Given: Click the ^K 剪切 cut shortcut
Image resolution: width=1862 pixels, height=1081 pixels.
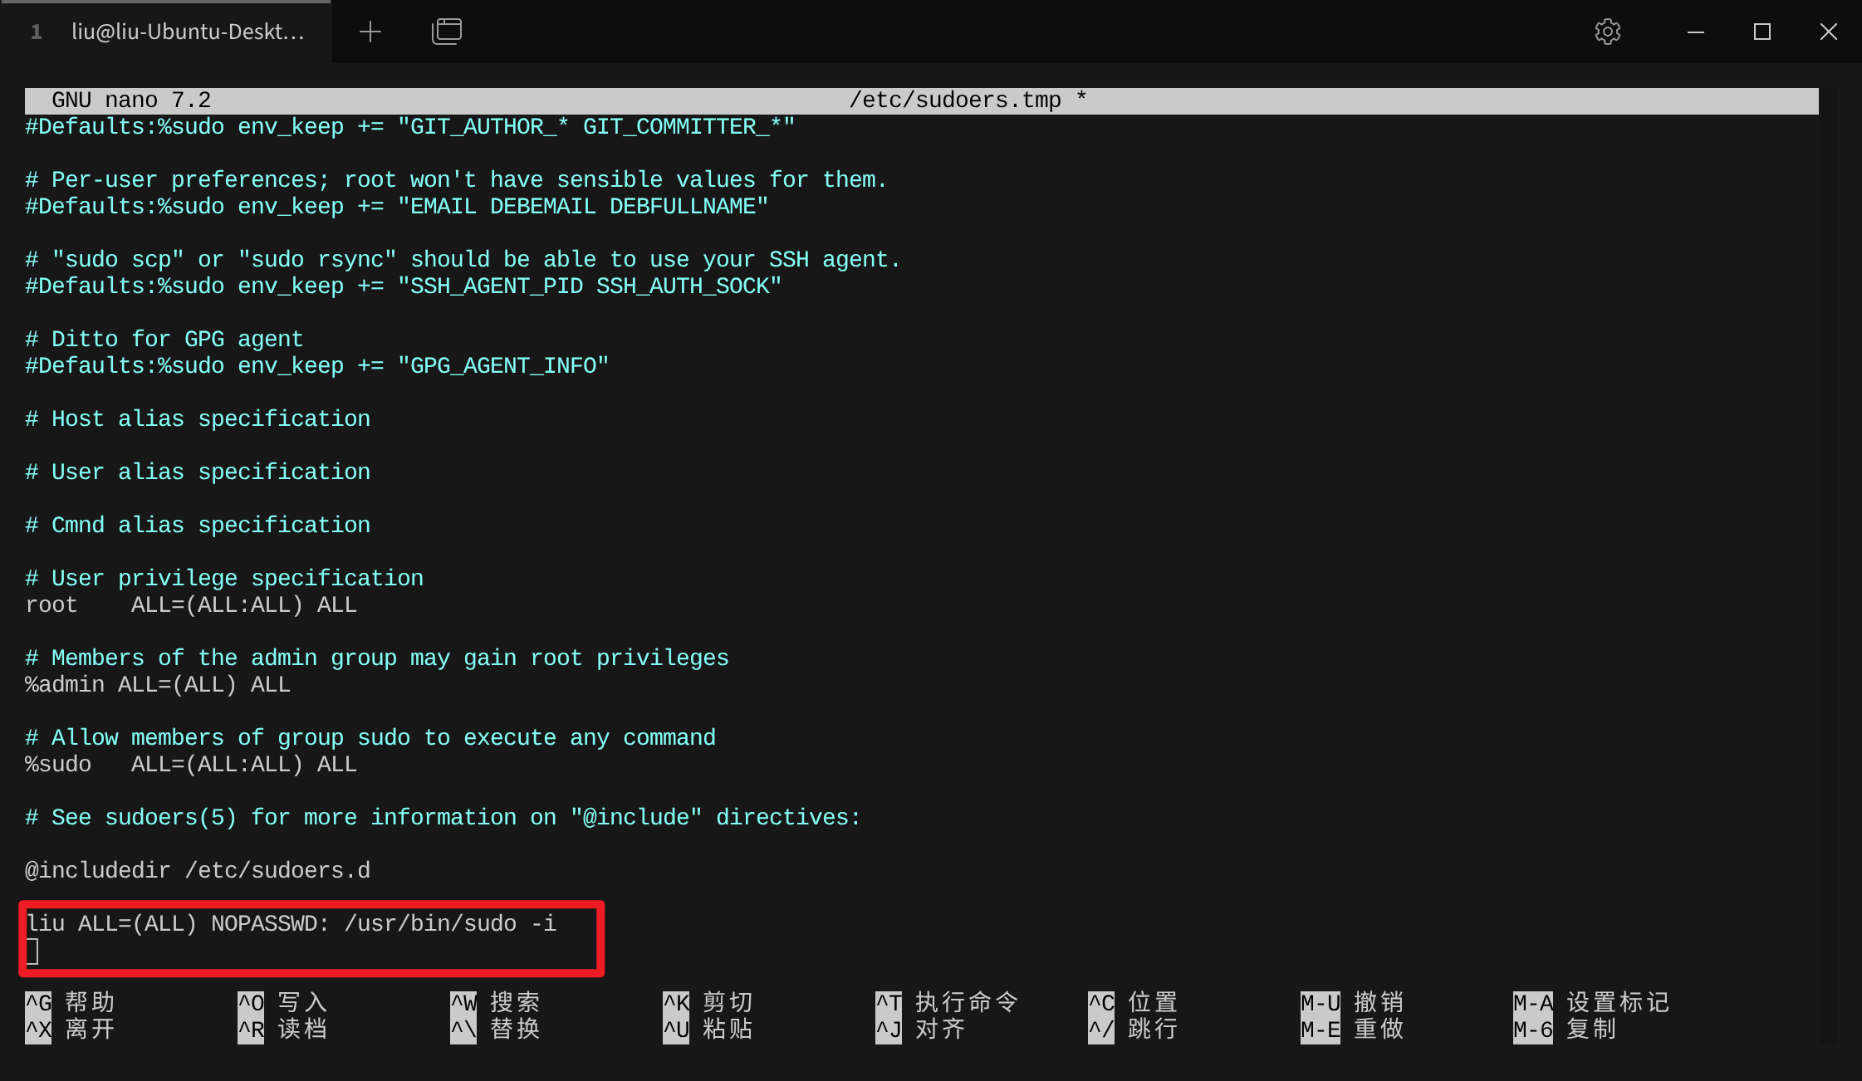Looking at the screenshot, I should [708, 1002].
